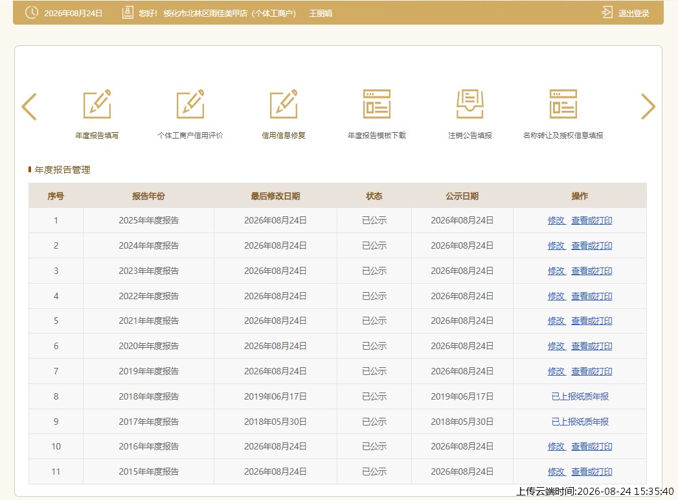Image resolution: width=678 pixels, height=500 pixels.
Task: Click 修改 for 2024年年度报告
Action: 556,245
